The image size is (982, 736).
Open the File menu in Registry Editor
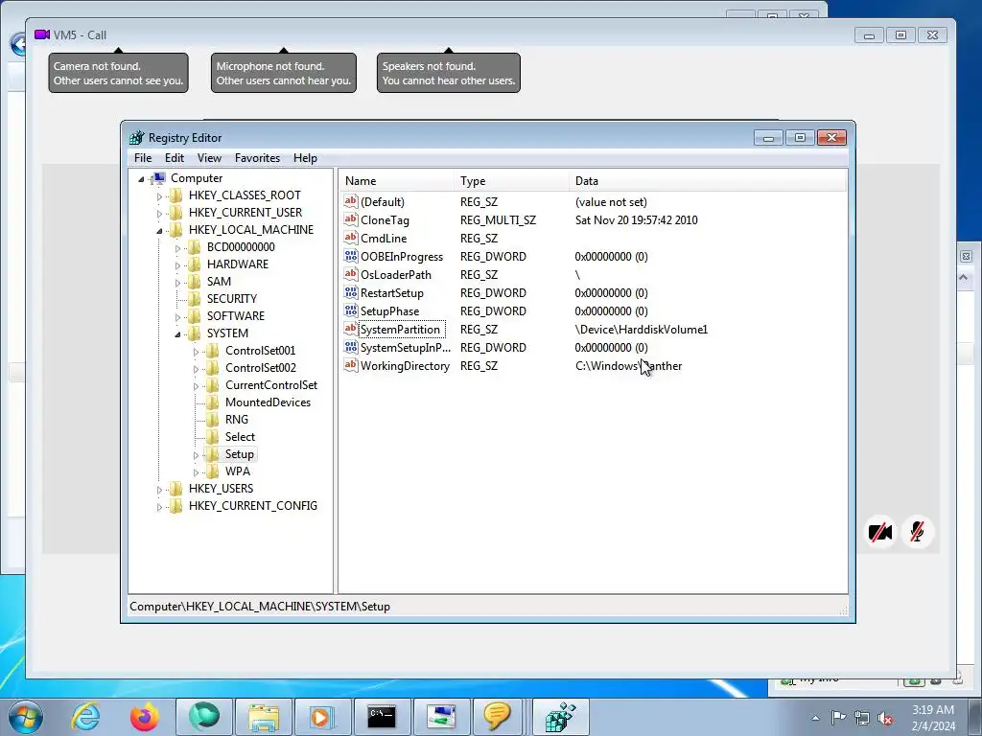(x=143, y=158)
